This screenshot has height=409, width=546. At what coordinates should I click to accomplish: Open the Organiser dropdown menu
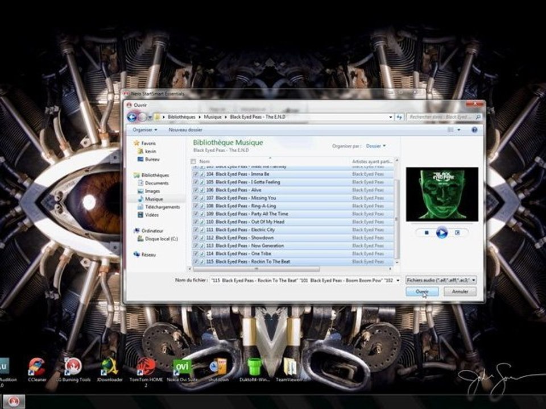click(145, 130)
